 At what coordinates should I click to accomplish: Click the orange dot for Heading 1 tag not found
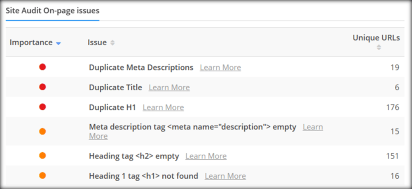[42, 175]
